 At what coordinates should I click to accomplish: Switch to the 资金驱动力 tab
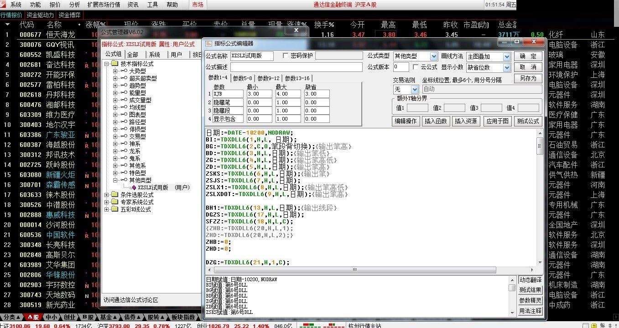(x=40, y=15)
